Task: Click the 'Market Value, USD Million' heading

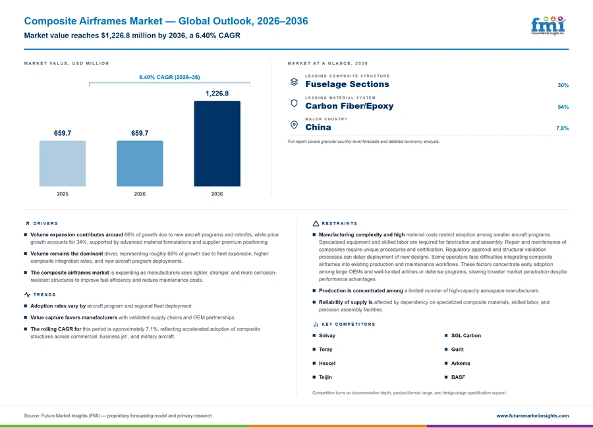Action: (67, 63)
